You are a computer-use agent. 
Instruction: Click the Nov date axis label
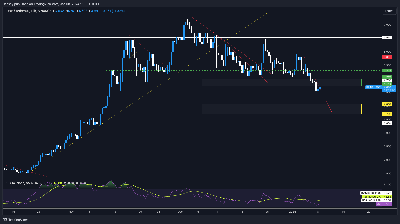[x=71, y=212]
